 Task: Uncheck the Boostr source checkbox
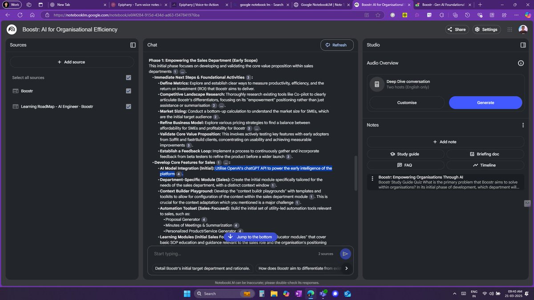tap(129, 91)
